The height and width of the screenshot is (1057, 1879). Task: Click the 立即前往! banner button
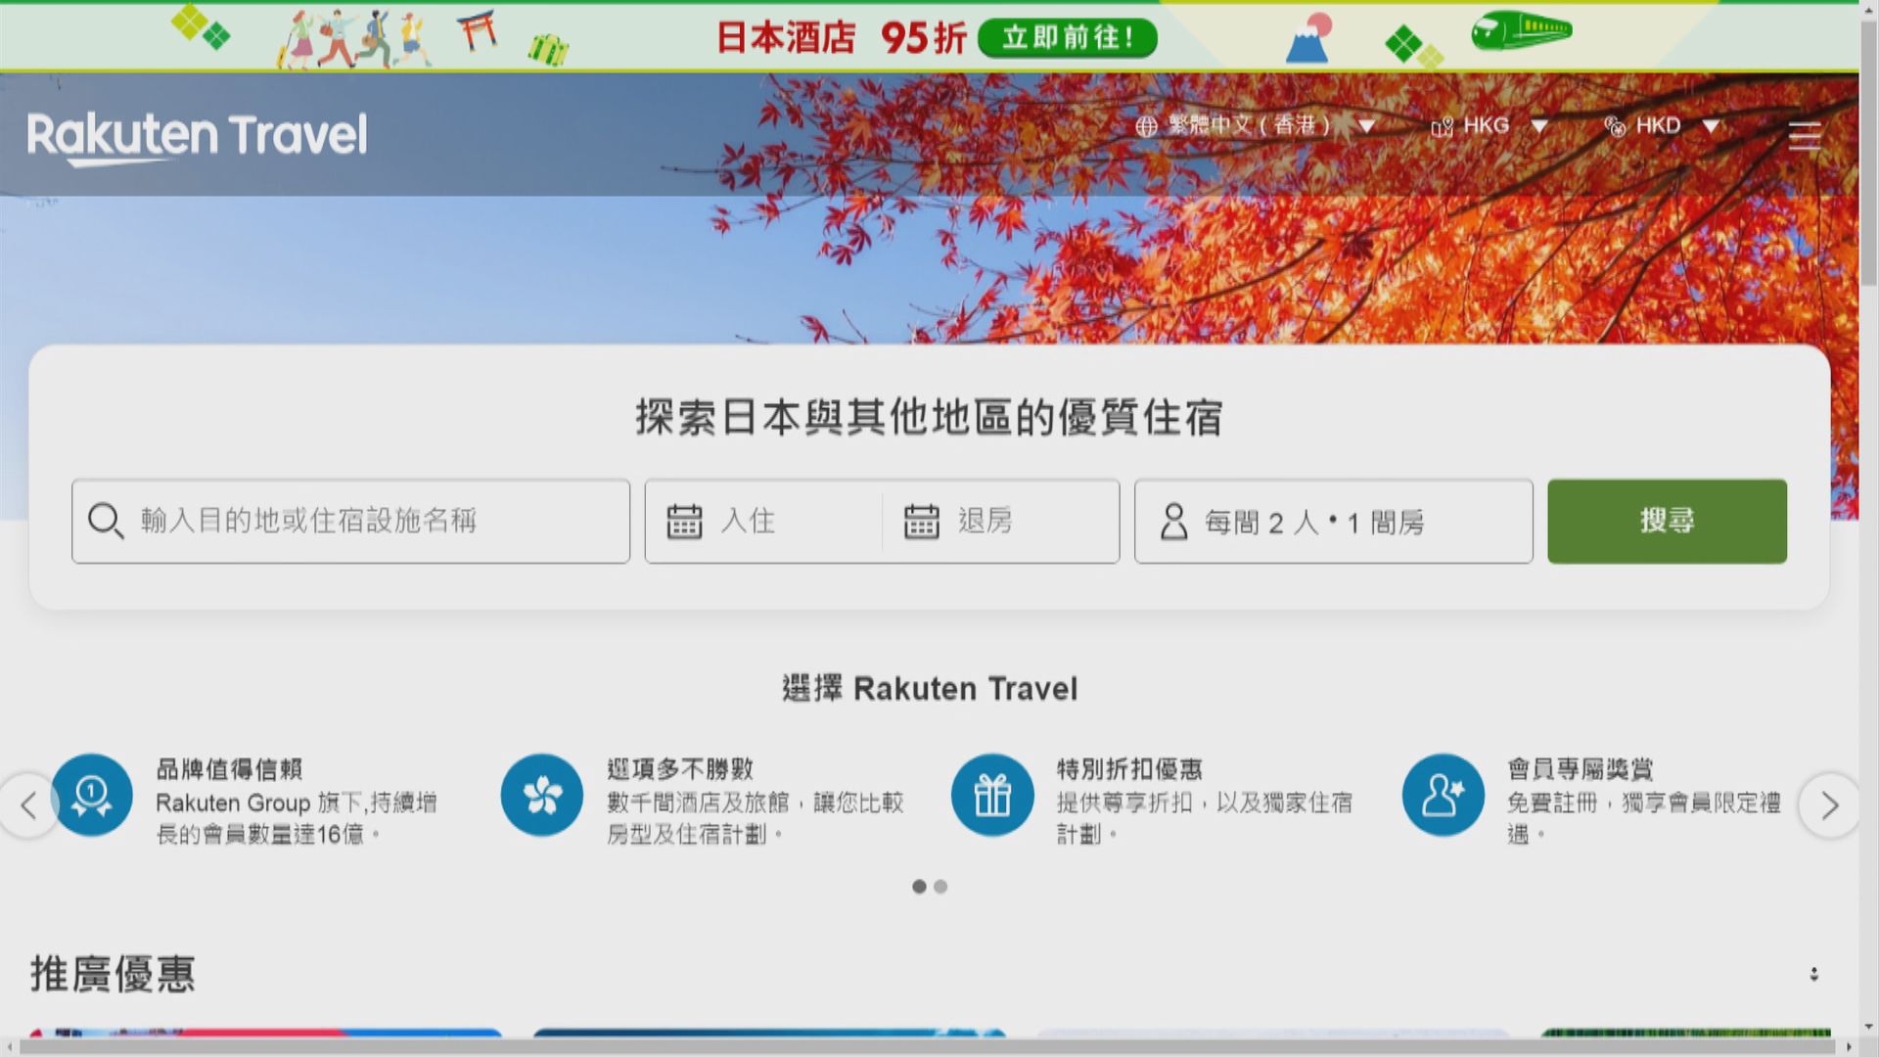tap(1068, 38)
